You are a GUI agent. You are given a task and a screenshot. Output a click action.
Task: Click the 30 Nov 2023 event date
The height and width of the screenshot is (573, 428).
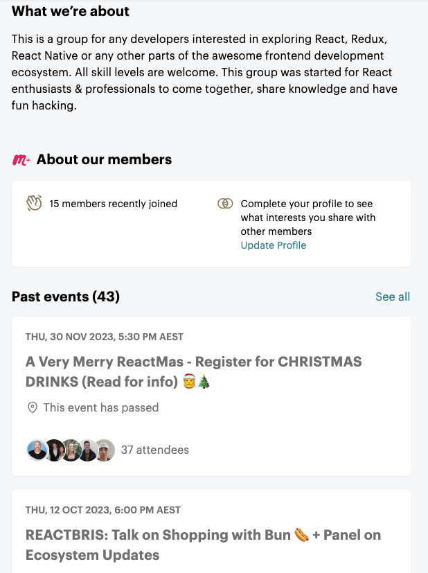click(104, 337)
